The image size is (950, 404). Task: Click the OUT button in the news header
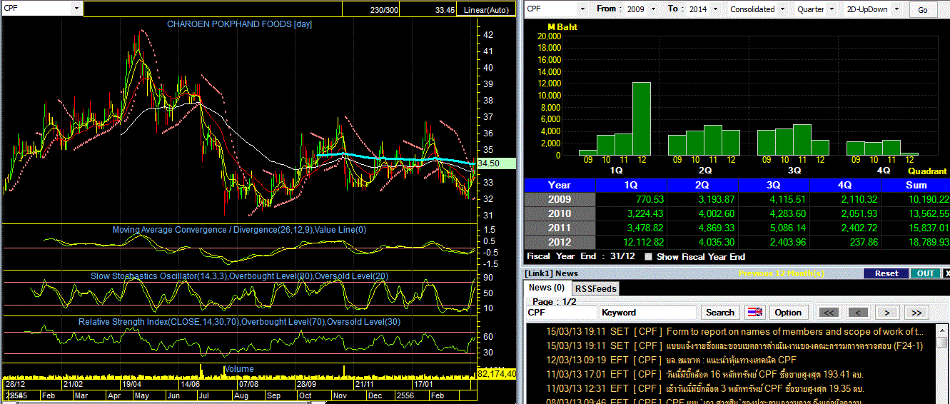click(x=925, y=273)
